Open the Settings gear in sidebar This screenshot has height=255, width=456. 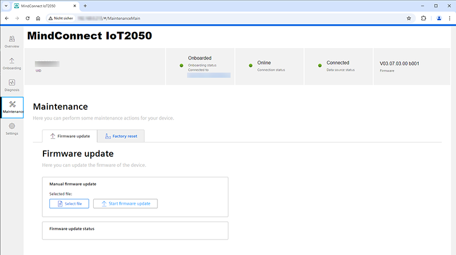(12, 129)
